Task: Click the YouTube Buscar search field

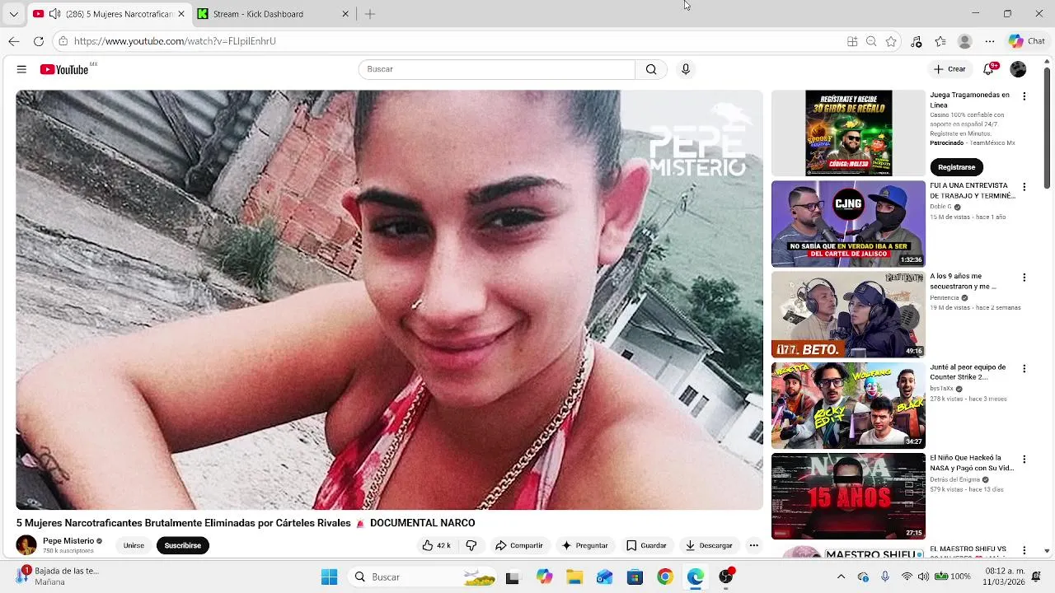Action: (496, 69)
